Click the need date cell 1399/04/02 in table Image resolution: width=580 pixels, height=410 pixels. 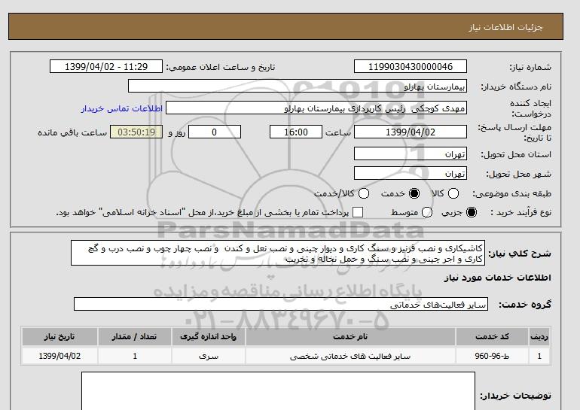click(60, 356)
